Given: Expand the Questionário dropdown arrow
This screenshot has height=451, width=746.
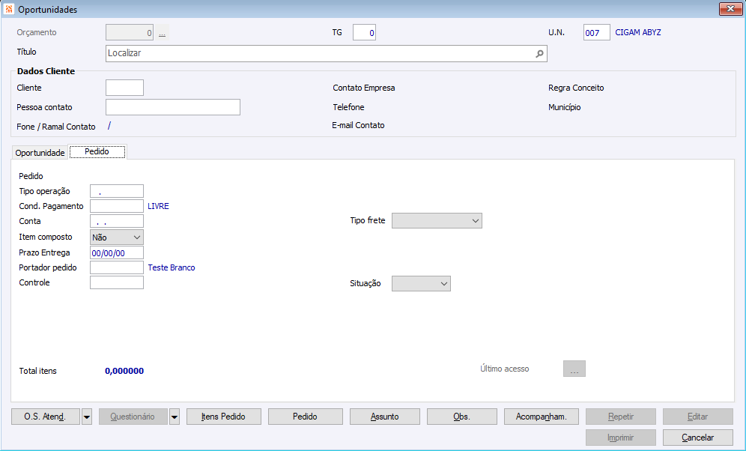Looking at the screenshot, I should (x=175, y=417).
